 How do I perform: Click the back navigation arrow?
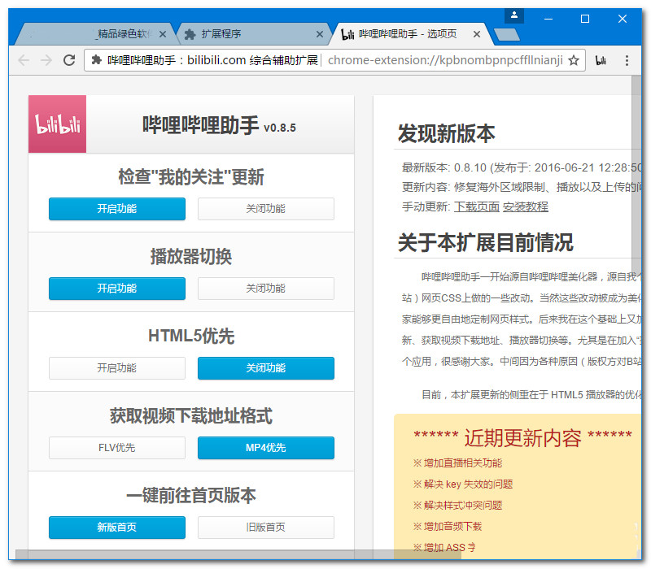click(21, 60)
